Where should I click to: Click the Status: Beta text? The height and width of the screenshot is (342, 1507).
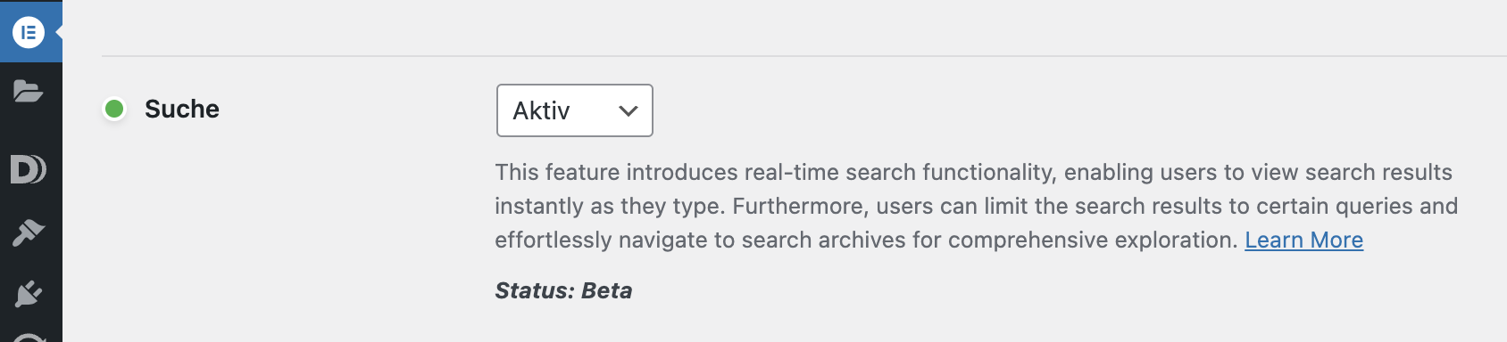click(563, 290)
